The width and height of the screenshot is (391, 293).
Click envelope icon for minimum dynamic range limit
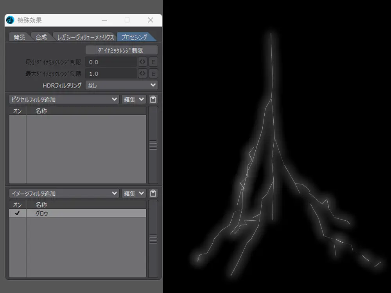coord(143,62)
